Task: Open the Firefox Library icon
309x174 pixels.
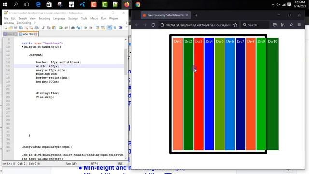Action: click(283, 25)
